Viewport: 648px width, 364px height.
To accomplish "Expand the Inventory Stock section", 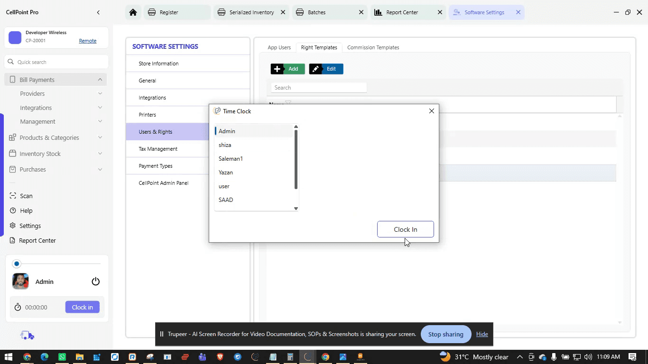I will 100,154.
